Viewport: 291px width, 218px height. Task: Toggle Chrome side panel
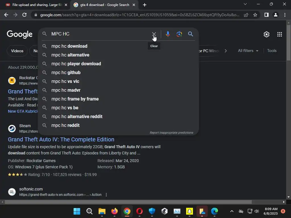click(x=267, y=15)
